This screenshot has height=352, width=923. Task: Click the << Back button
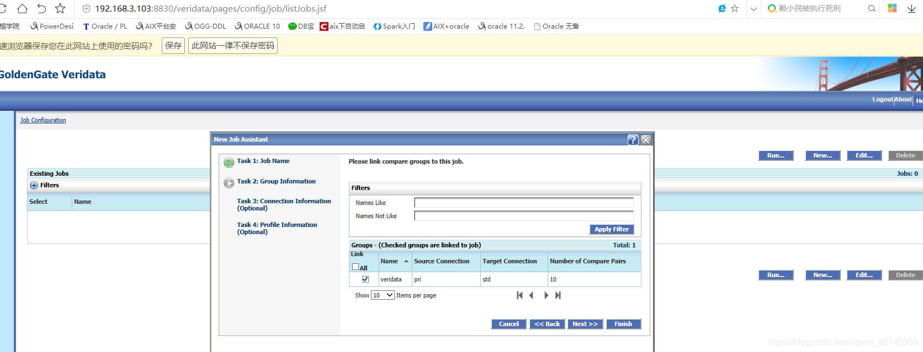547,324
